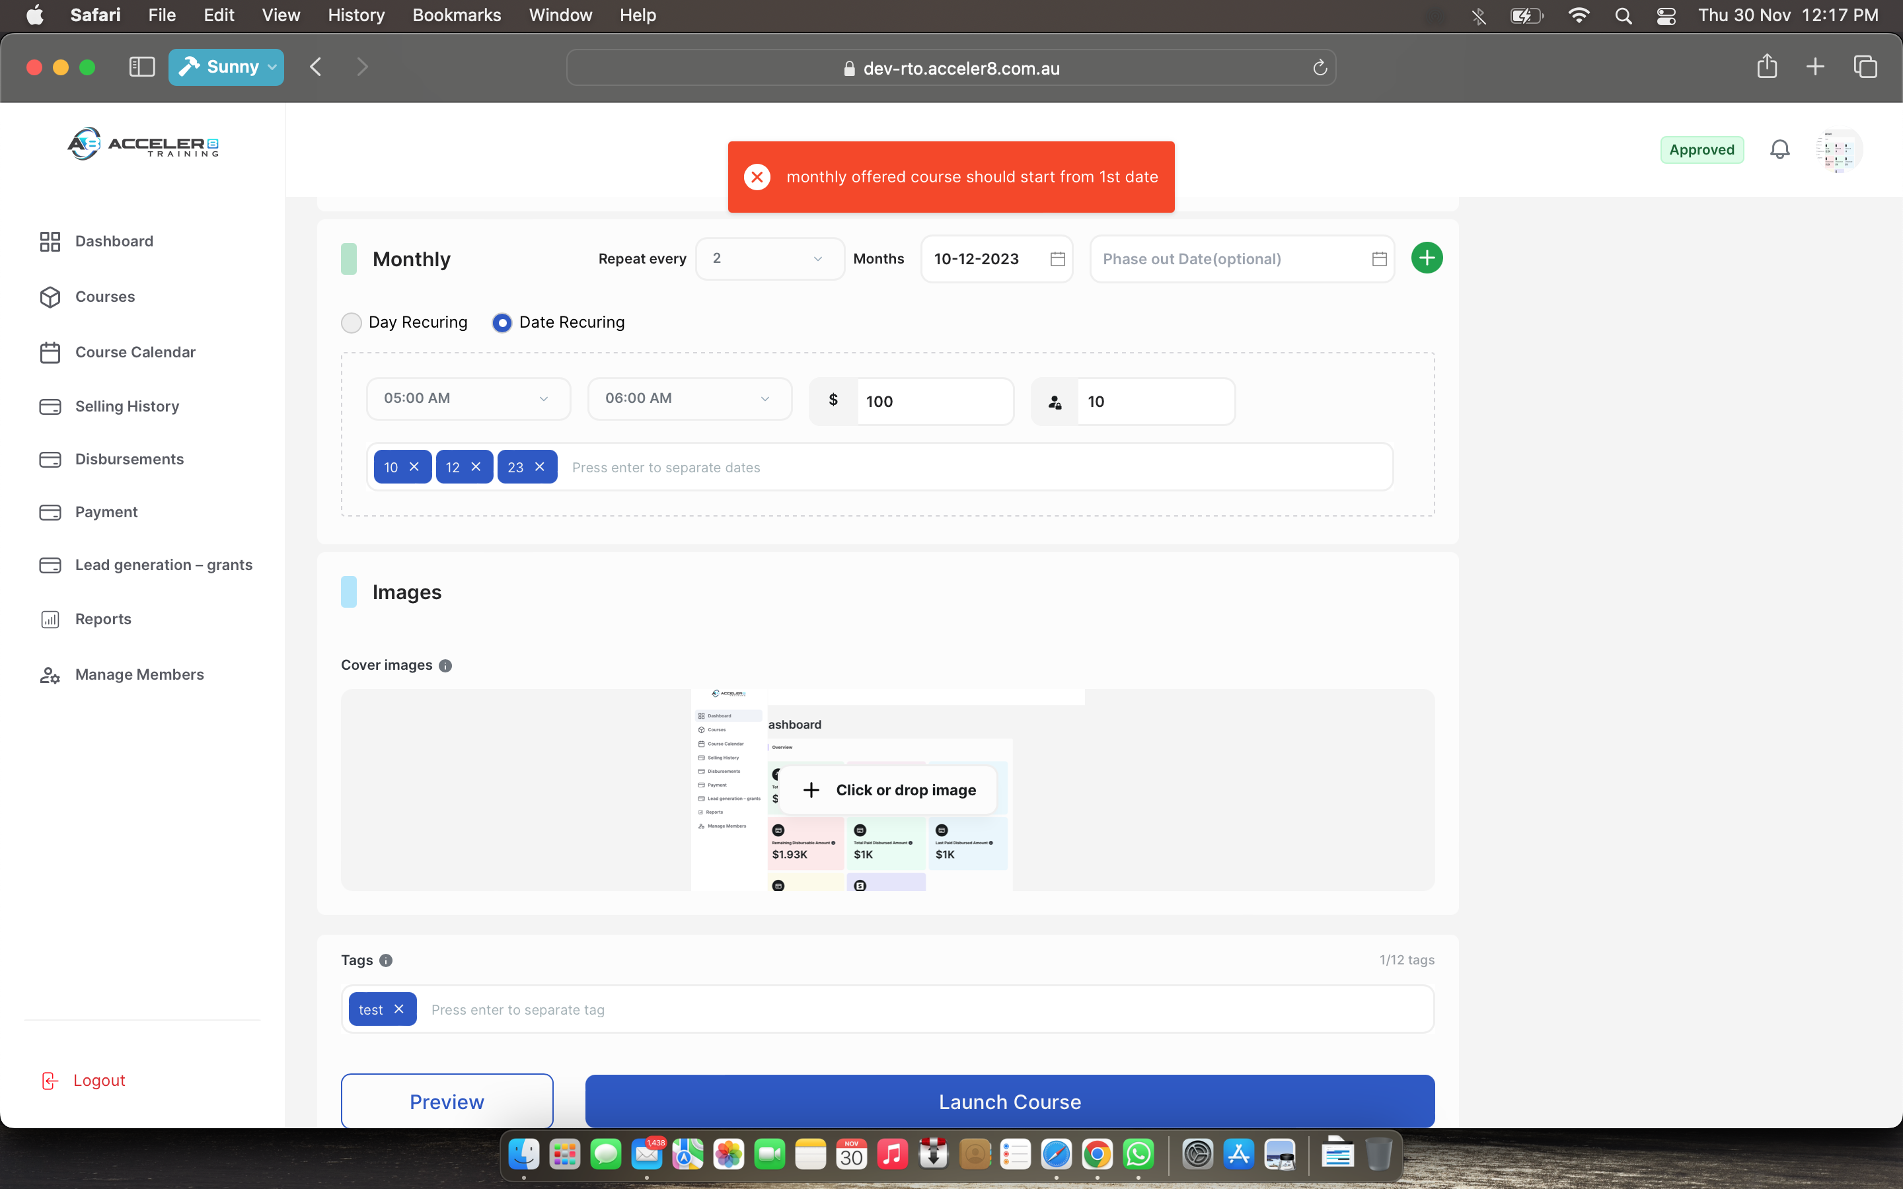
Task: Click the Preview button
Action: pos(447,1102)
